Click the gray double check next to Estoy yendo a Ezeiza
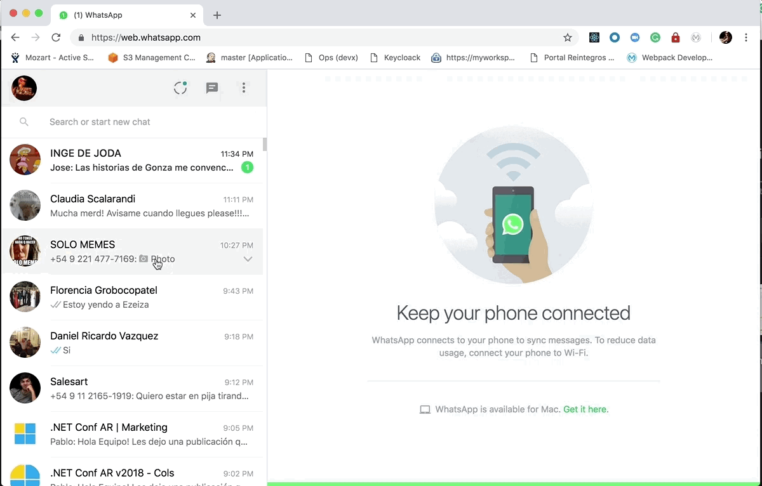Screen dimensions: 762x486 [55, 305]
